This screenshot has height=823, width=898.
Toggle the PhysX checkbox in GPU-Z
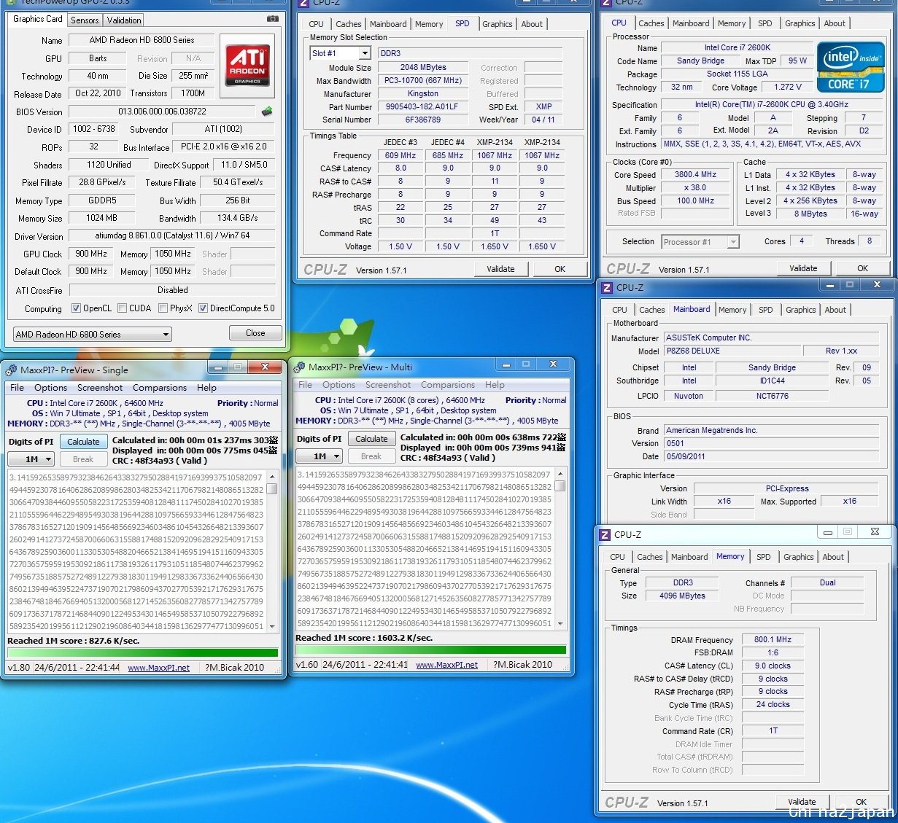[163, 308]
